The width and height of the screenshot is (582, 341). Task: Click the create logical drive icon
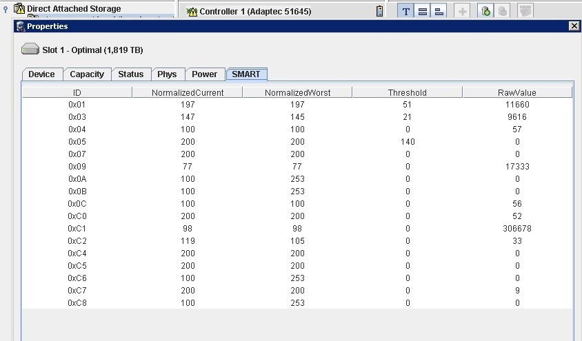pos(486,11)
